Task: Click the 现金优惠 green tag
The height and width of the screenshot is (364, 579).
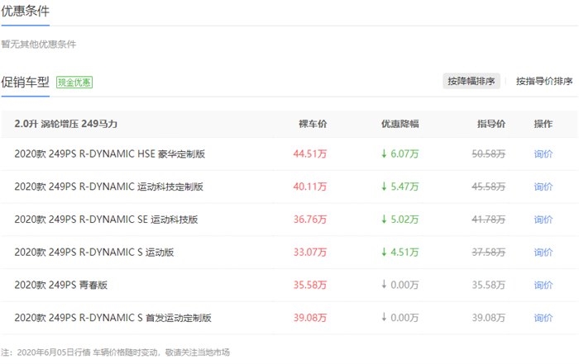Action: point(74,82)
